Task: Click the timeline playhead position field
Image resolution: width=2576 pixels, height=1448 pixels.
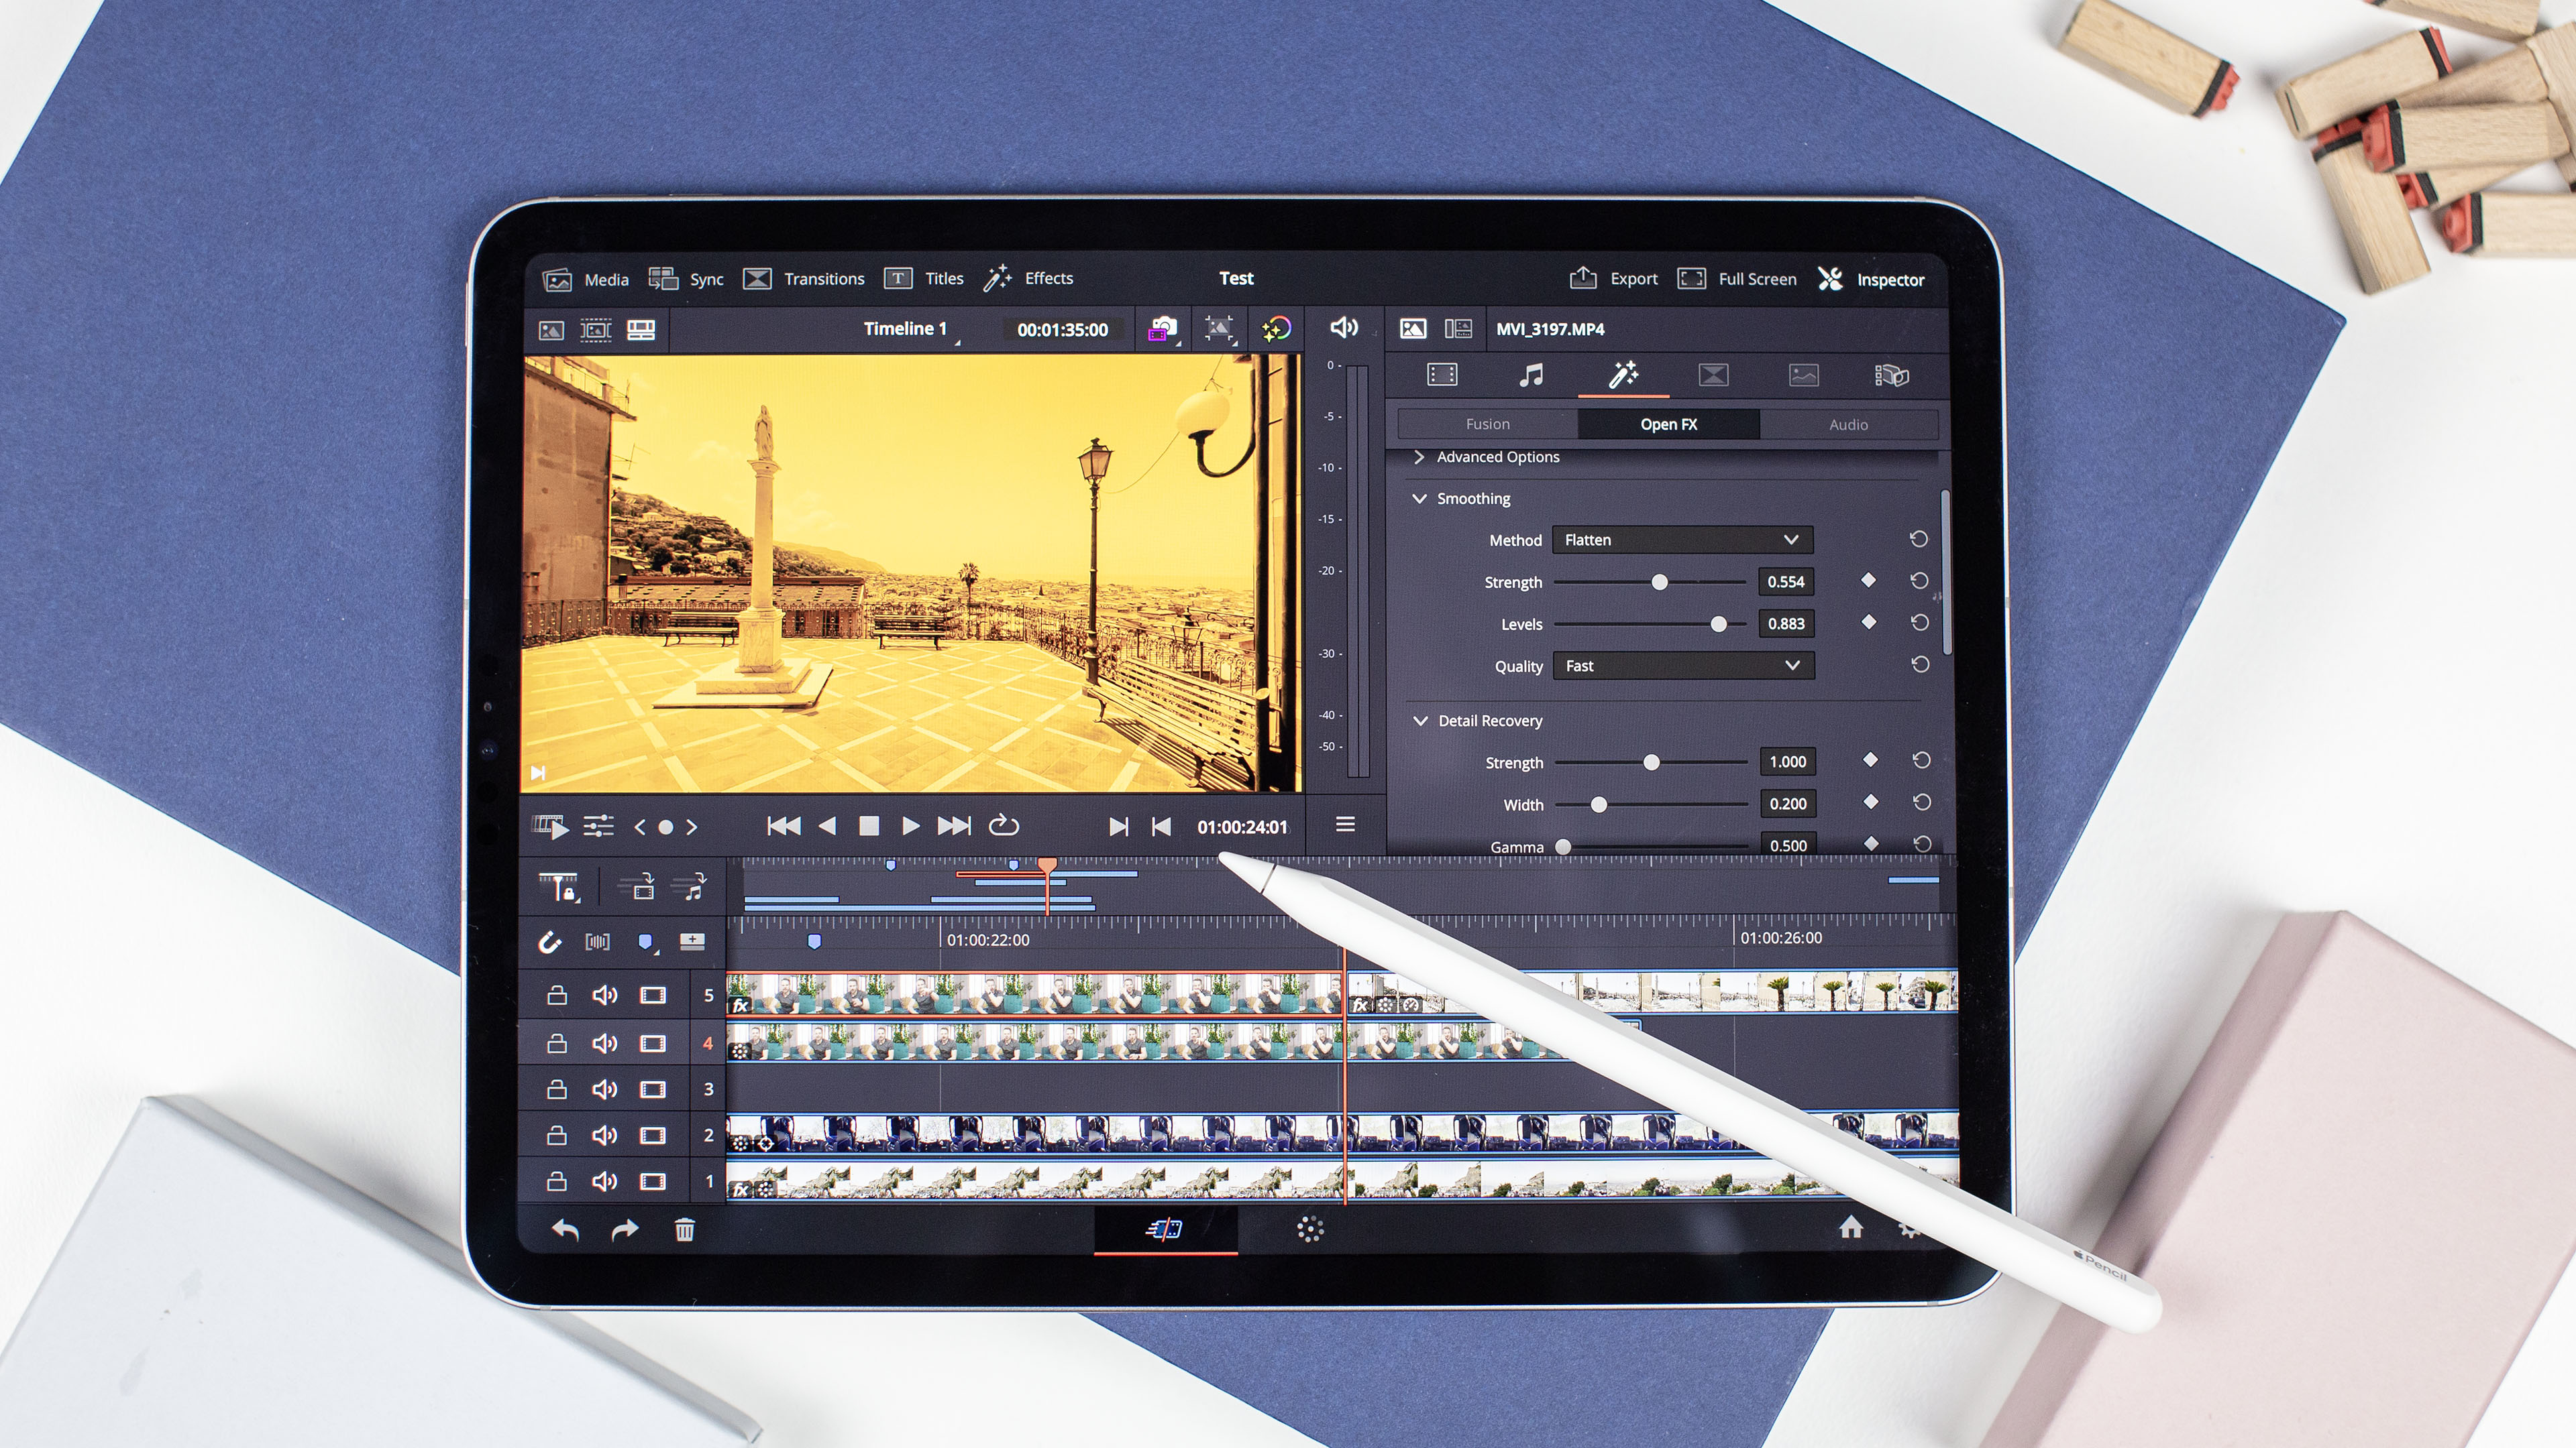Action: click(x=1238, y=826)
